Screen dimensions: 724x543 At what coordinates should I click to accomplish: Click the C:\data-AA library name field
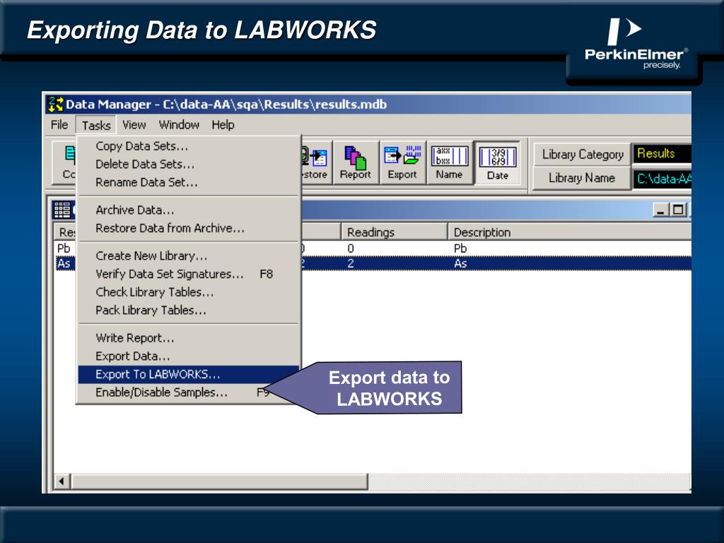662,179
